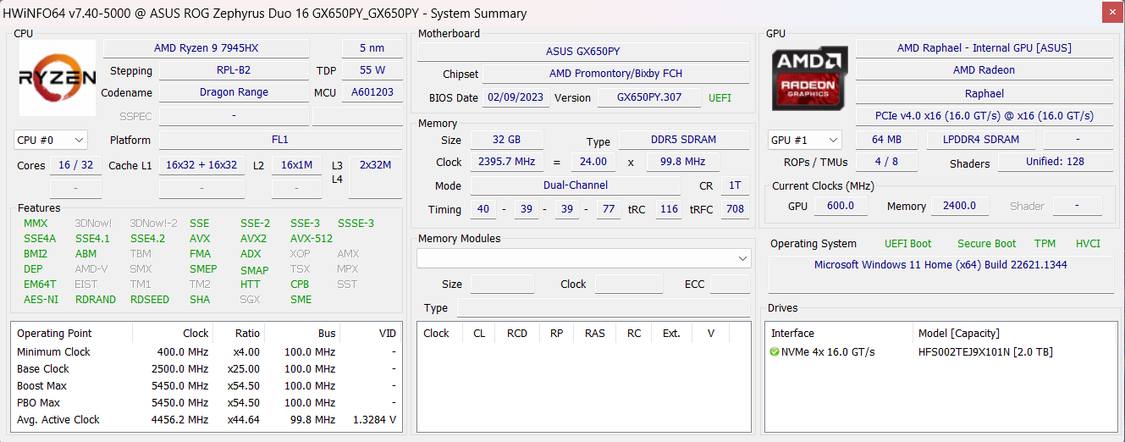Click the 32 GB memory size value
Viewport: 1125px width, 442px height.
coord(507,140)
